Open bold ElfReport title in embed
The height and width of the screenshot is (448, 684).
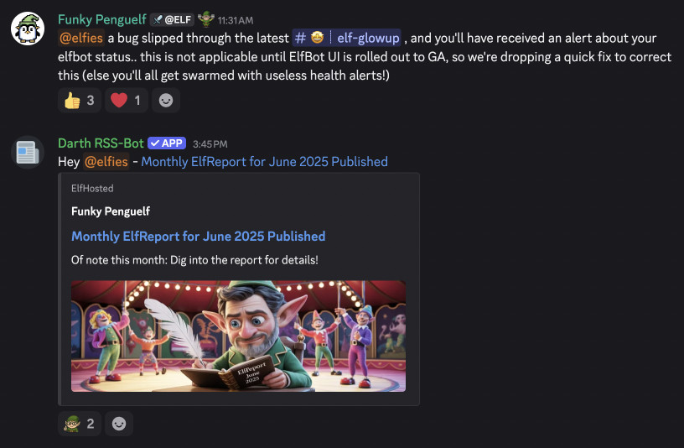[198, 237]
